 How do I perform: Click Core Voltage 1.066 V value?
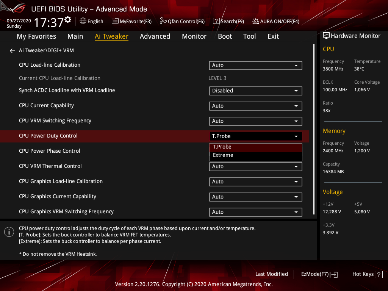tap(362, 90)
